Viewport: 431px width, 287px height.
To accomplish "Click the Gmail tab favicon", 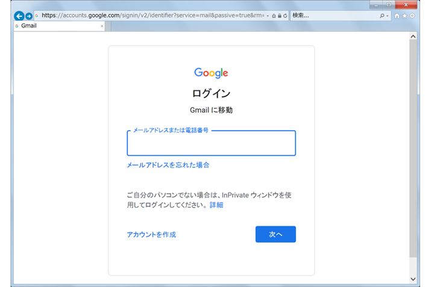I will (x=17, y=26).
